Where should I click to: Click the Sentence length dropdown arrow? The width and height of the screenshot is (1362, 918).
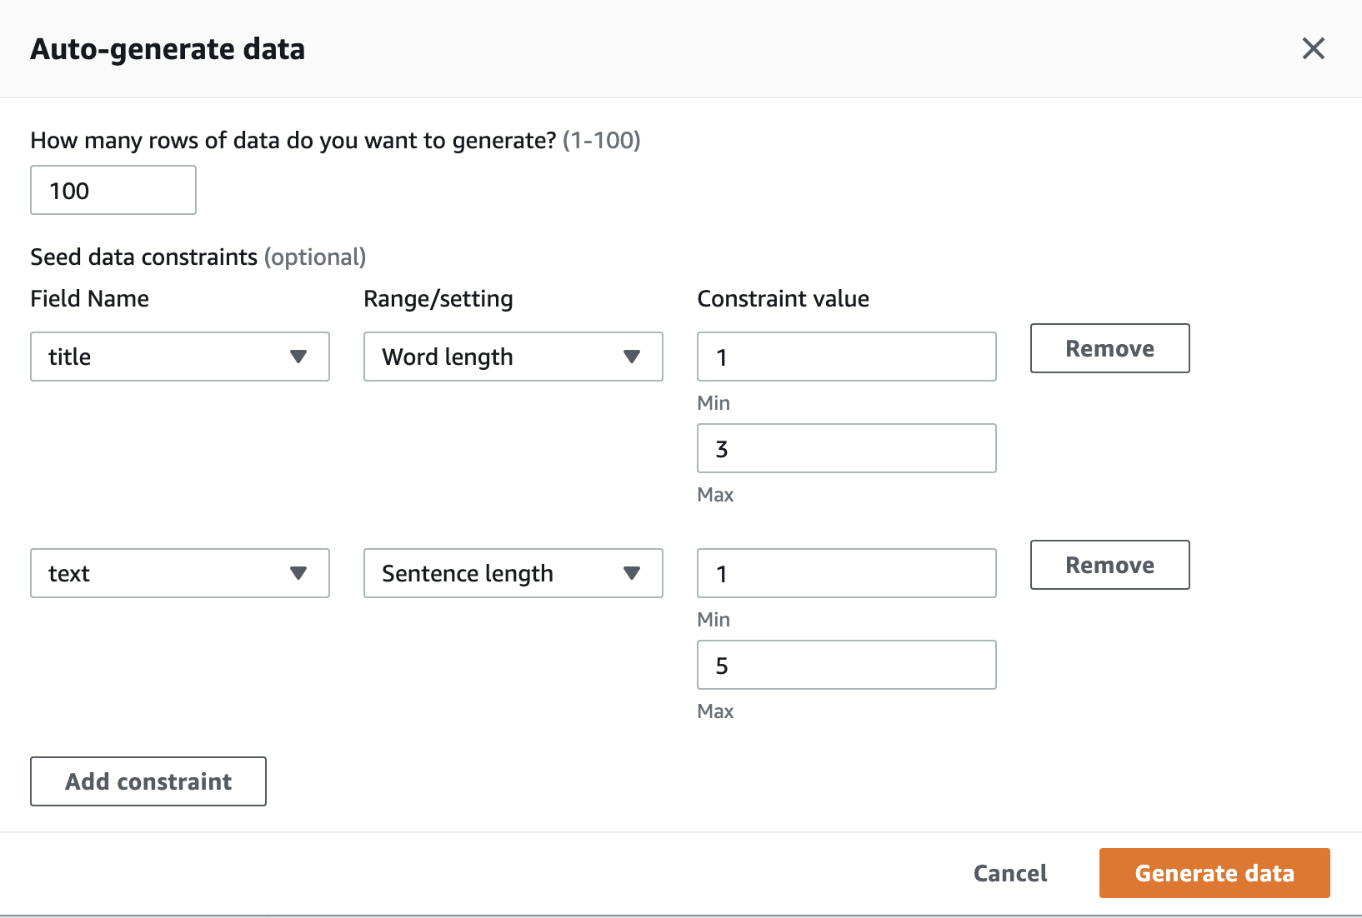click(632, 573)
